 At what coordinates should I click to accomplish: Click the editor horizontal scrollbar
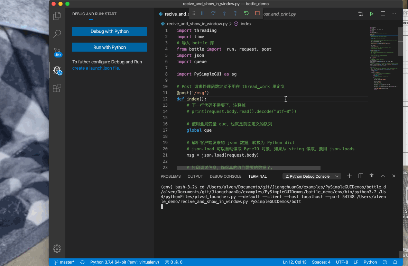tap(249, 168)
